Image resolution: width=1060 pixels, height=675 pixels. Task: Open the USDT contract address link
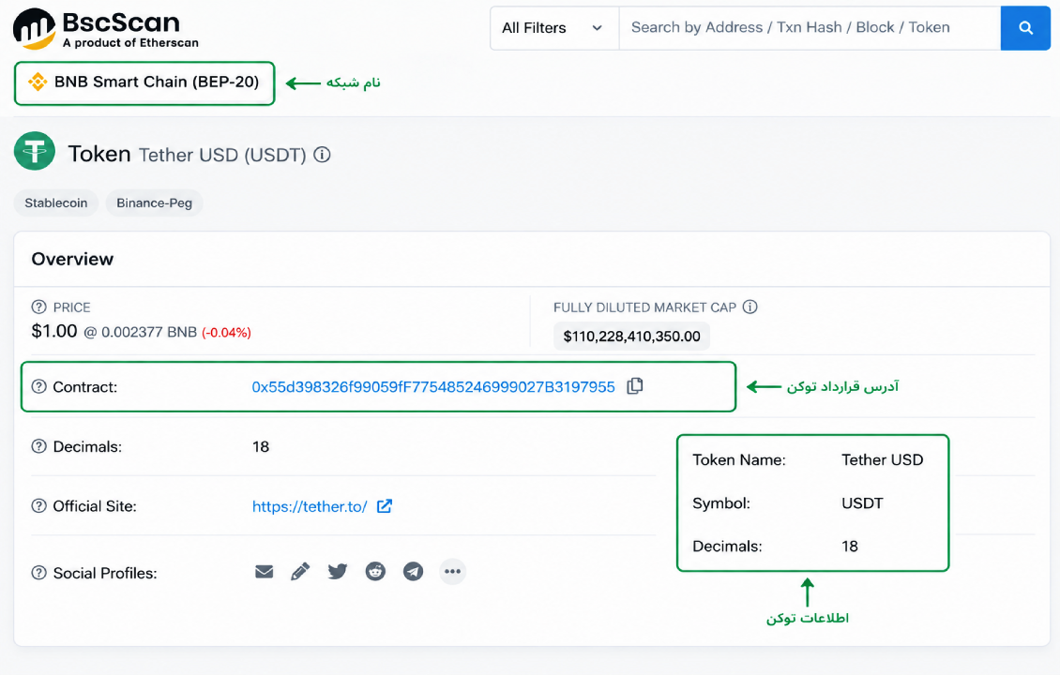point(433,386)
